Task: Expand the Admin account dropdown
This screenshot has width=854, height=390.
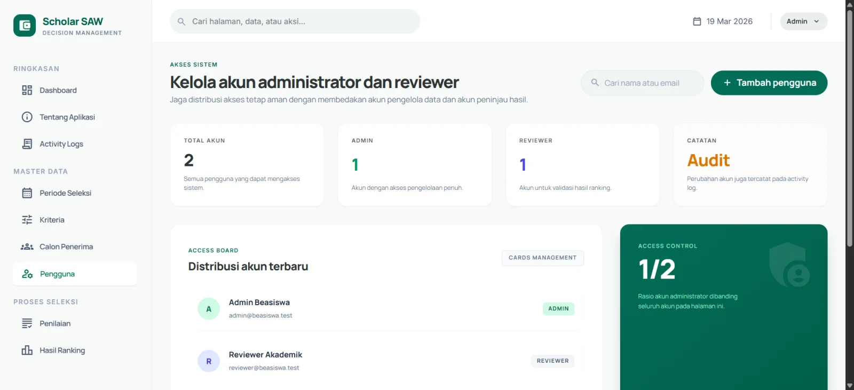Action: tap(803, 21)
